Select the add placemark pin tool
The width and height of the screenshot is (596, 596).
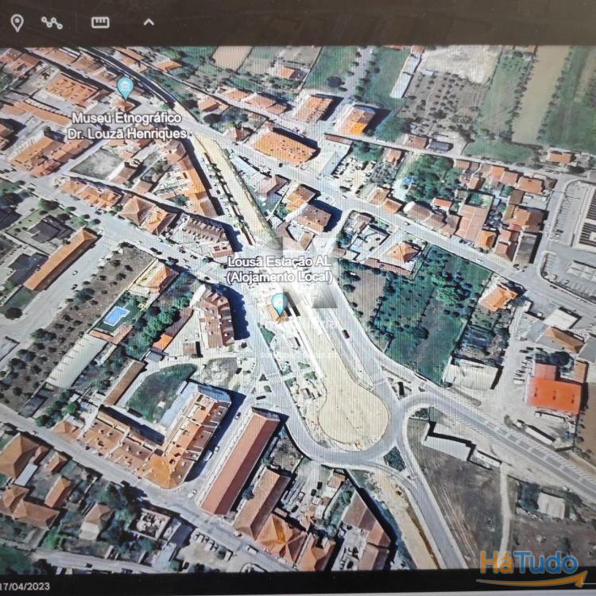[17, 23]
